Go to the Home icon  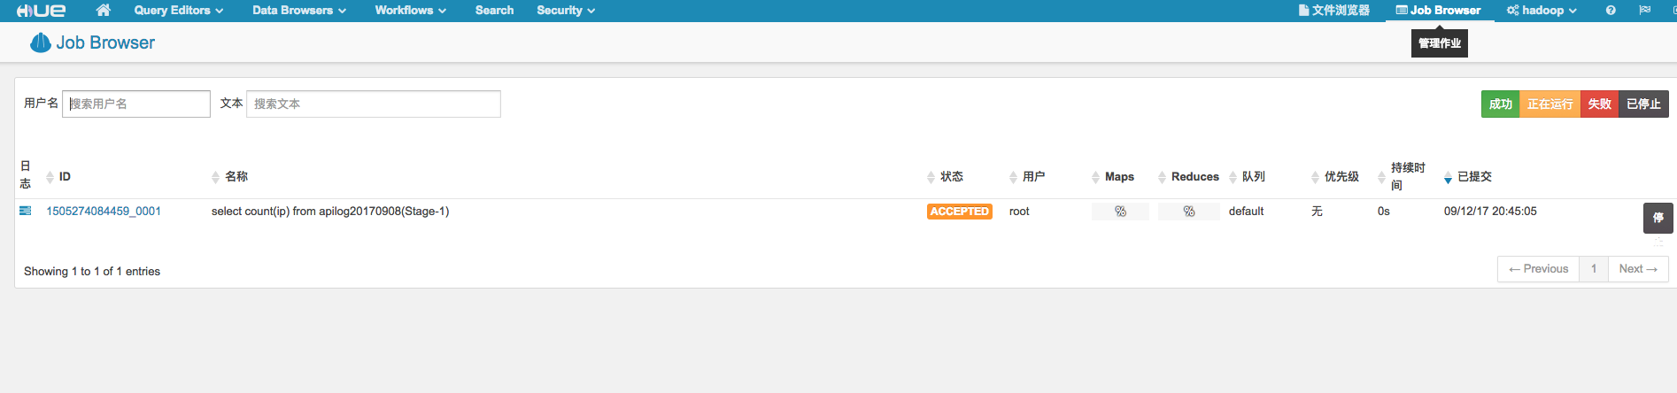104,11
